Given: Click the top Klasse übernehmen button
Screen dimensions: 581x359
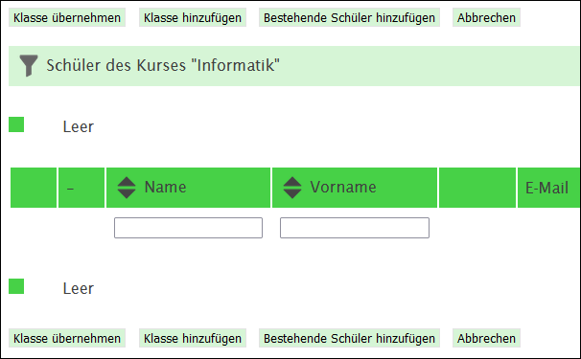Looking at the screenshot, I should pos(67,17).
